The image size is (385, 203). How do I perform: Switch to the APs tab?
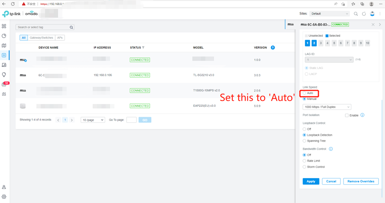[60, 38]
